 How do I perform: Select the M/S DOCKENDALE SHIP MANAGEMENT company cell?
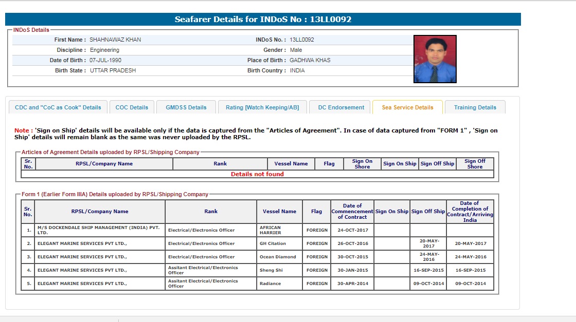pos(100,230)
